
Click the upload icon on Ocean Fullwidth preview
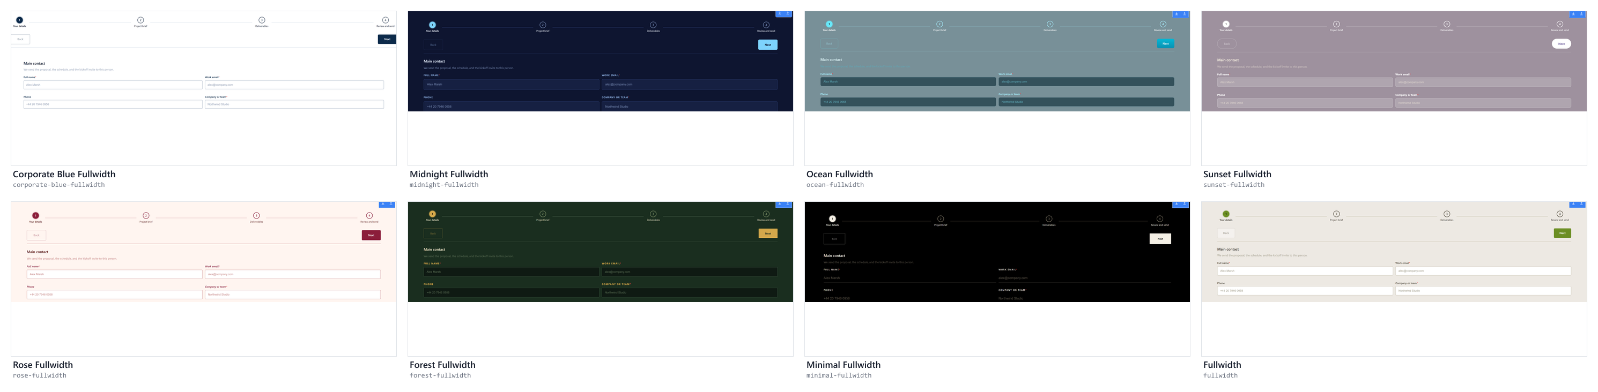[1185, 13]
